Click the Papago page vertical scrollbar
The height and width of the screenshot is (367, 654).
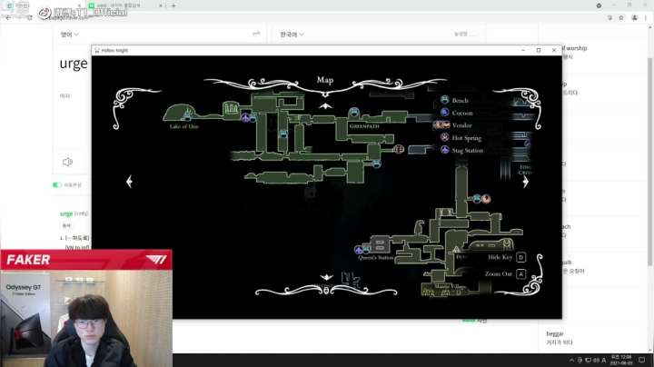coord(649,161)
